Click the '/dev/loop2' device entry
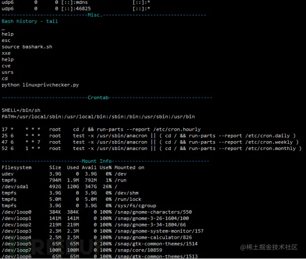Viewport: 306px width, 259px height. [17, 225]
